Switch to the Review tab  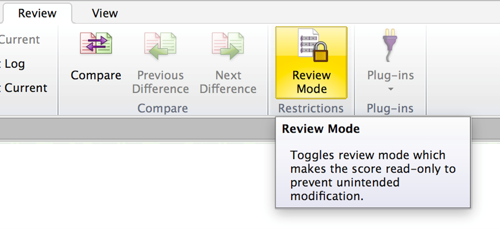37,13
